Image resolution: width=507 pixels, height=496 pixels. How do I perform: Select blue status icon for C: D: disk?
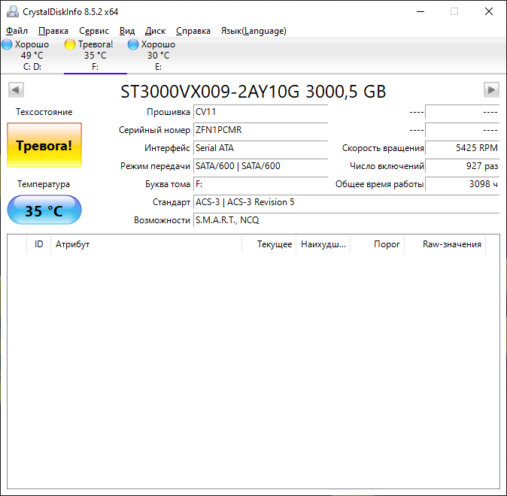click(x=7, y=44)
